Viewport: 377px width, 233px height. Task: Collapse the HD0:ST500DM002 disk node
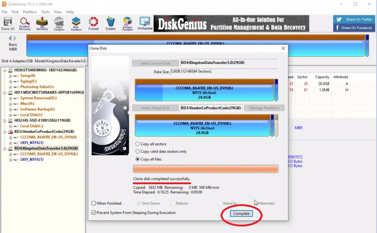click(4, 70)
